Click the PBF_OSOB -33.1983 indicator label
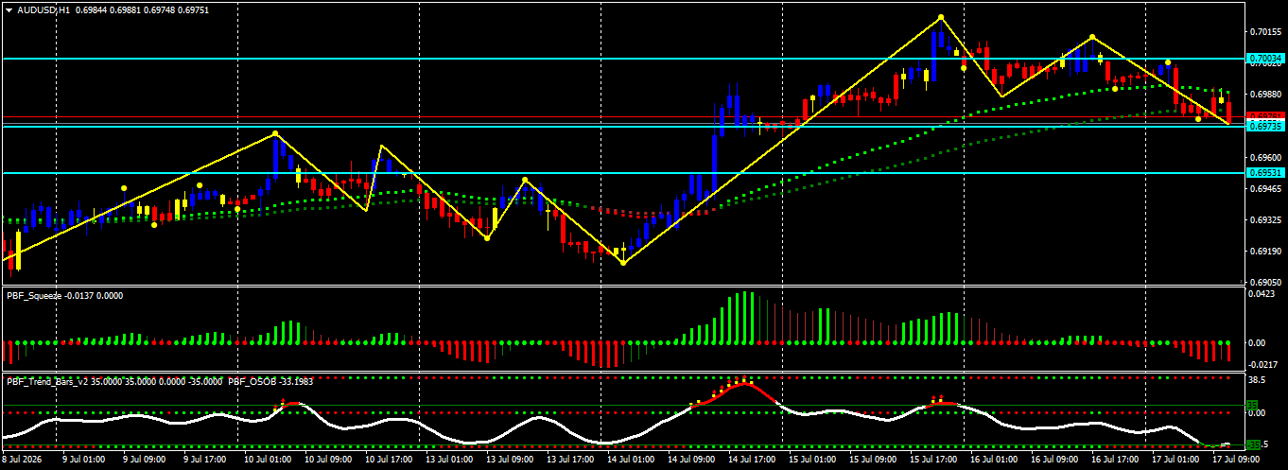The width and height of the screenshot is (1288, 470). 270,381
